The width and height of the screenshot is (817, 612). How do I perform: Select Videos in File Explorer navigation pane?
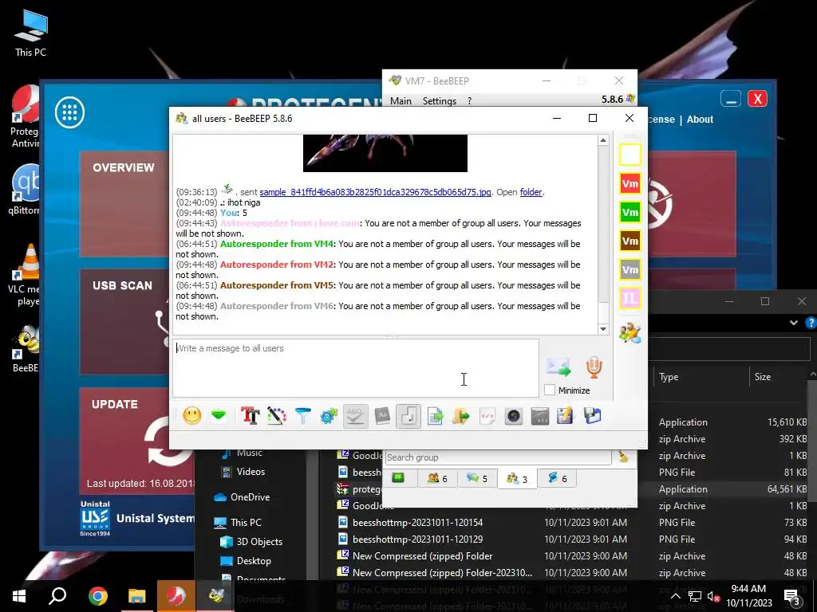[251, 472]
